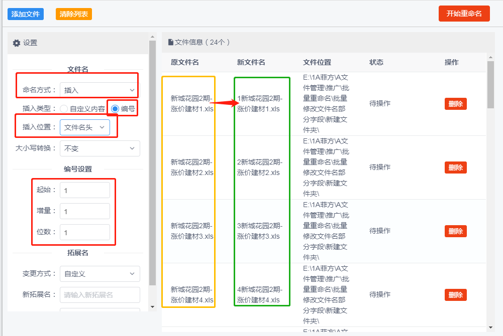This screenshot has width=503, height=336.
Task: Click the settings gear icon
Action: click(17, 43)
